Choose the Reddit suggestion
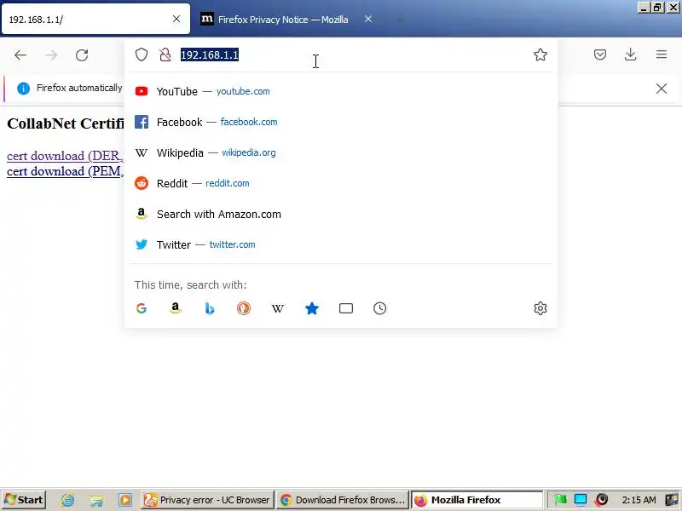The height and width of the screenshot is (511, 682). pos(340,183)
